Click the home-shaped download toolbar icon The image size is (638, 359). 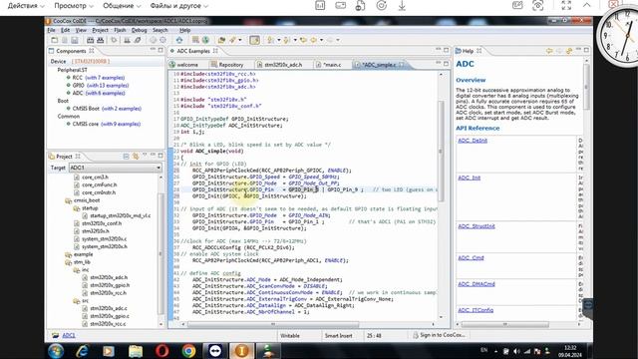click(x=179, y=40)
